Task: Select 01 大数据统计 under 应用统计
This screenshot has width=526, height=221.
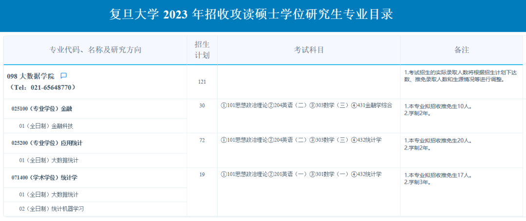Action: (49, 160)
